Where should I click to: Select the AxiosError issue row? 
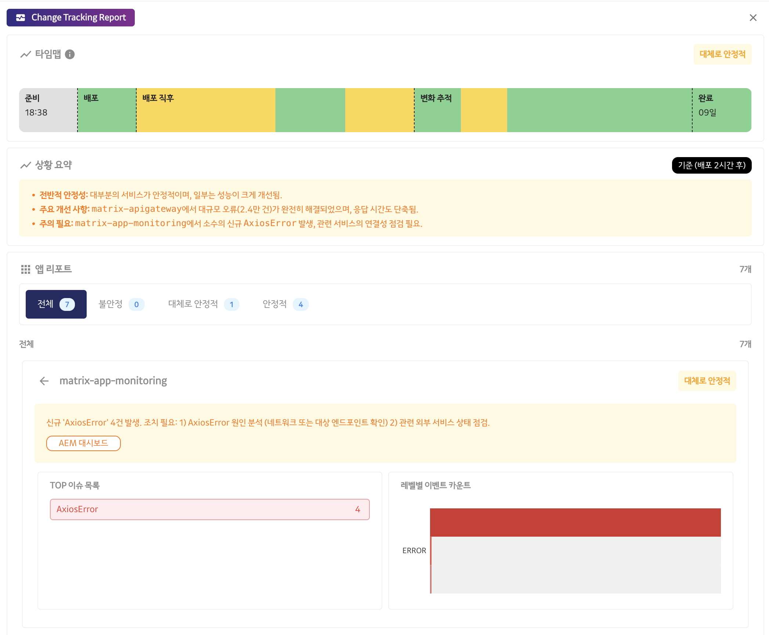pyautogui.click(x=209, y=509)
